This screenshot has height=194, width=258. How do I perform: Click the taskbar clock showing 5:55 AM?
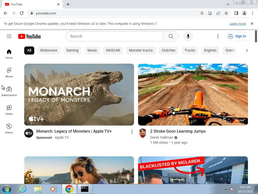tap(245, 189)
